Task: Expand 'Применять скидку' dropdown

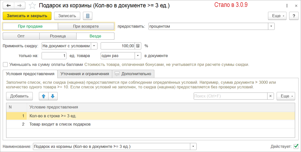Action: click(94, 46)
